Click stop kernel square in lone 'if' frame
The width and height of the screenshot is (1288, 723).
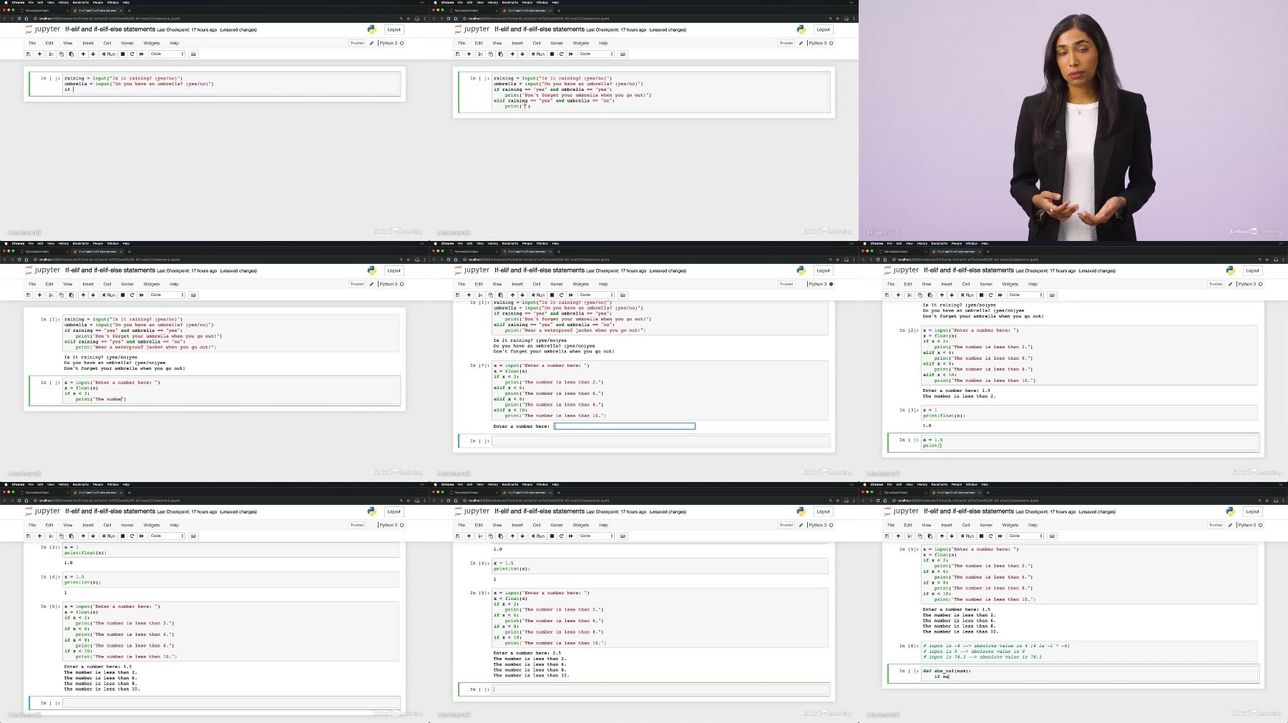(x=122, y=54)
